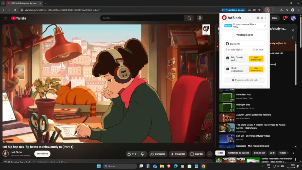
Task: Open Chrome downloads icon
Action: (281, 10)
